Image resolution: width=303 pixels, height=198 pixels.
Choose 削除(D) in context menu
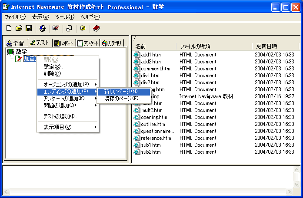click(68, 73)
